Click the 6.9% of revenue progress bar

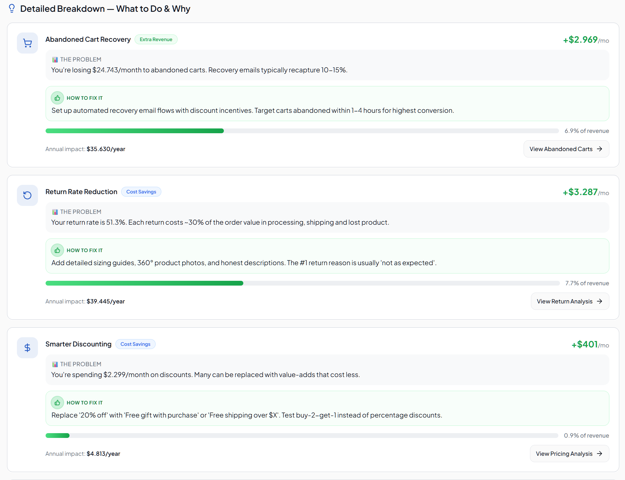pos(302,131)
